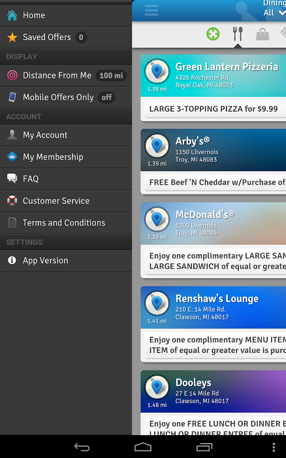Open Customer Service menu item
286x458 pixels.
coord(66,201)
